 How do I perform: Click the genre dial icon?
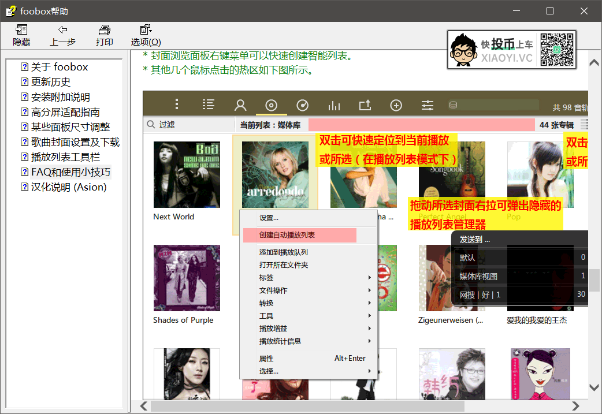pyautogui.click(x=303, y=105)
